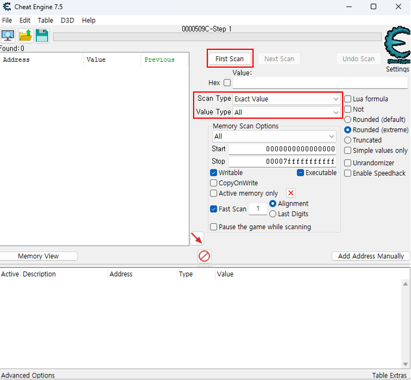Open Memory View
This screenshot has height=380, width=411.
(38, 256)
